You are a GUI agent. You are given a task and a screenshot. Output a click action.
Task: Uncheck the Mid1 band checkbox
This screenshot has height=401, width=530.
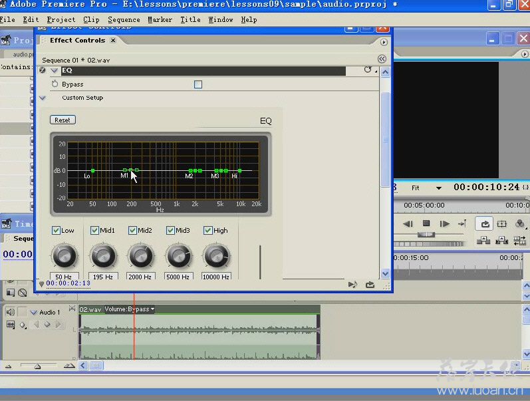pos(94,231)
